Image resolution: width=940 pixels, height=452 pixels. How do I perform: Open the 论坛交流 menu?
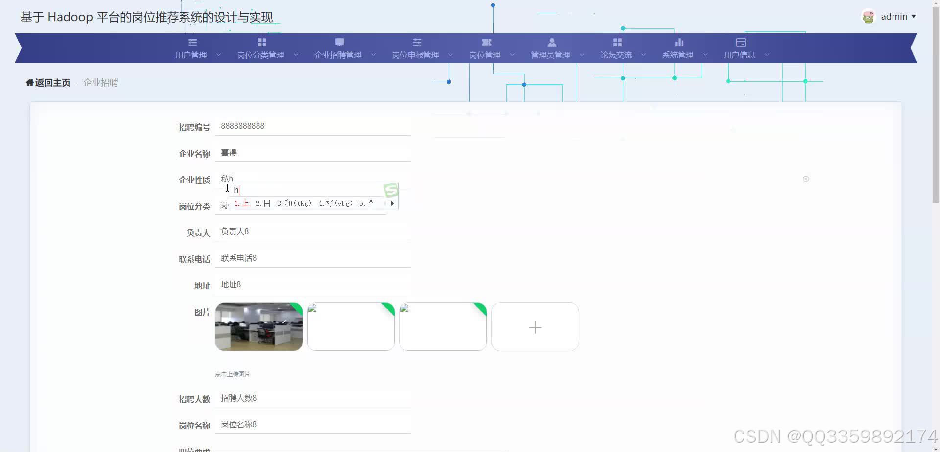pyautogui.click(x=616, y=55)
